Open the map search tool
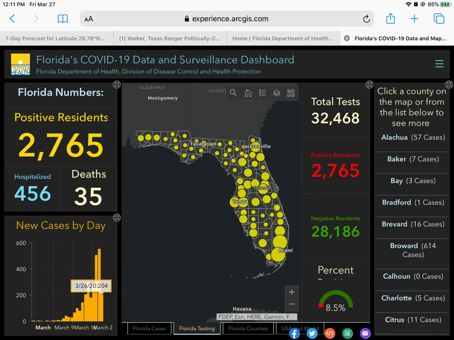 tap(233, 93)
